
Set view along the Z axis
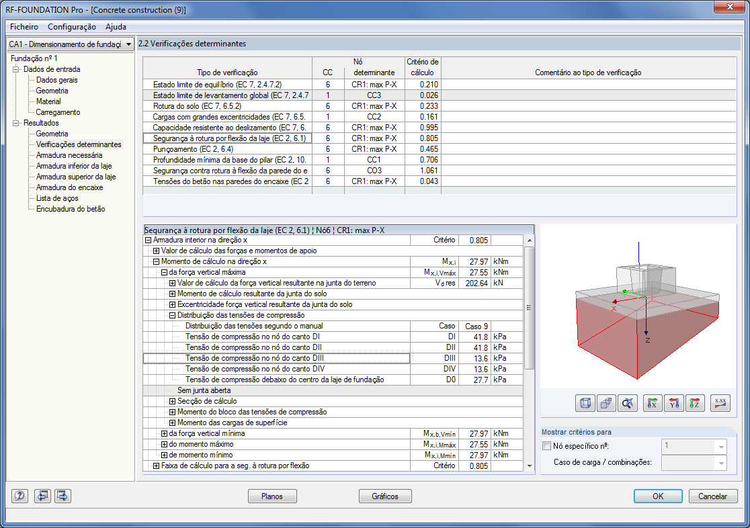tap(695, 403)
